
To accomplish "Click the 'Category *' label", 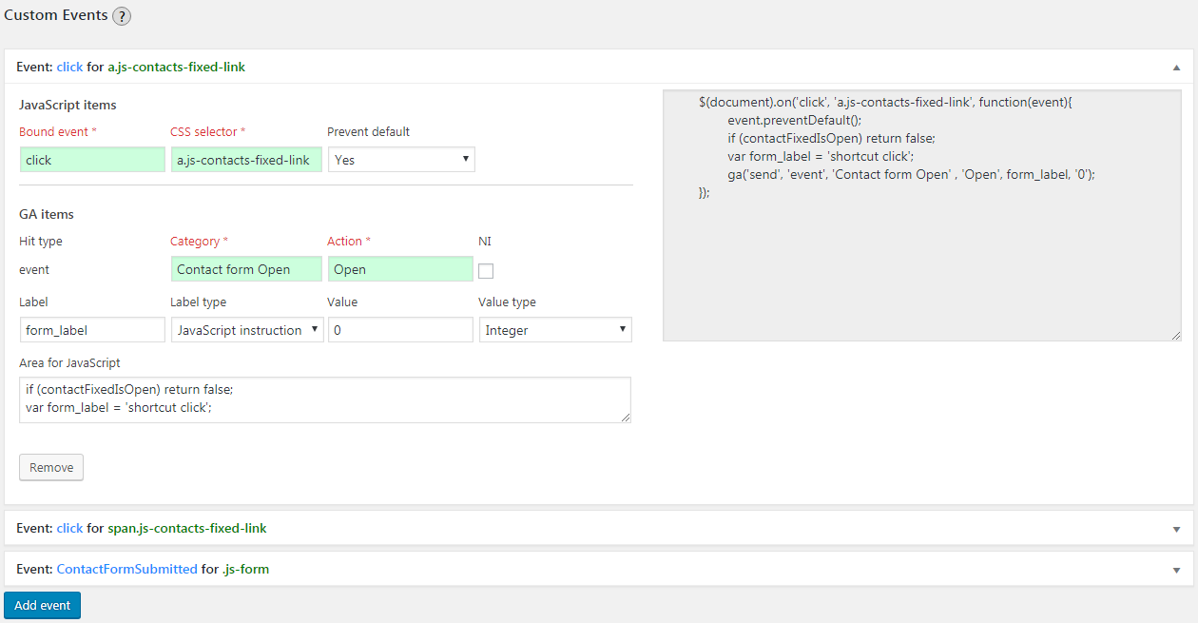I will coord(200,242).
